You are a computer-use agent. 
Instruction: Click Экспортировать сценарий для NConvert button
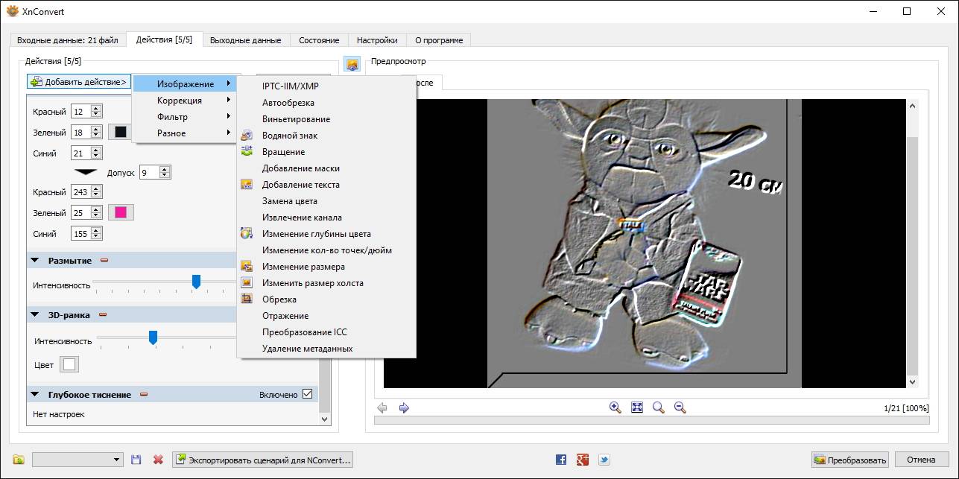point(262,460)
